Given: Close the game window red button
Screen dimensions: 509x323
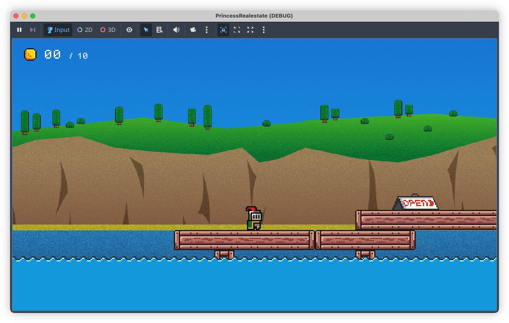Looking at the screenshot, I should pos(16,16).
